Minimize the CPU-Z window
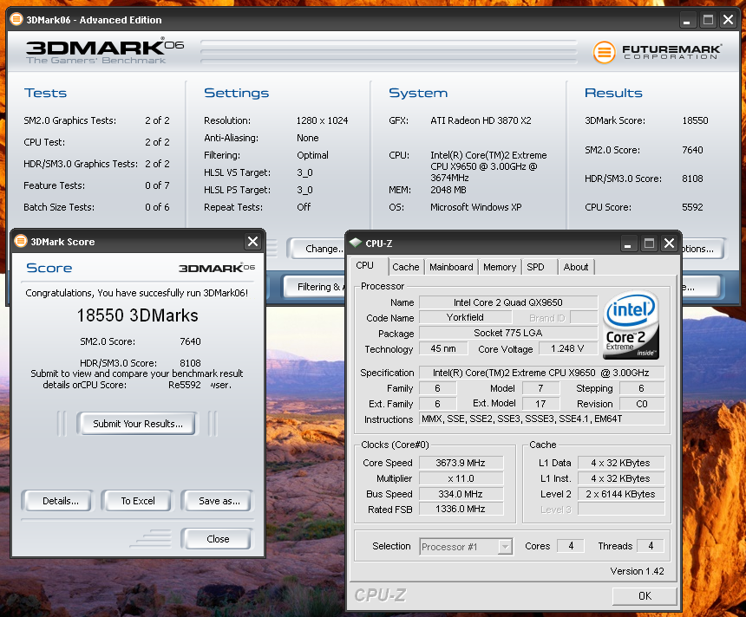The image size is (746, 617). tap(628, 244)
